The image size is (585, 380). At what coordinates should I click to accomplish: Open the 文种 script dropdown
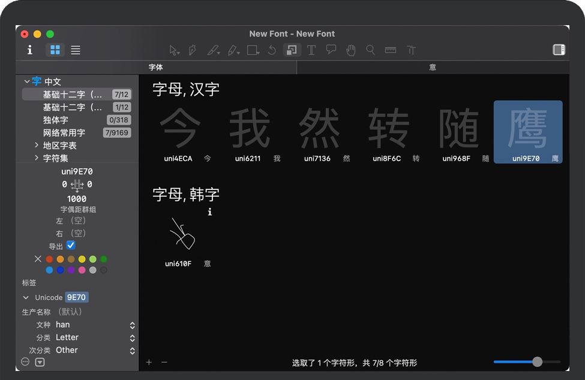click(132, 325)
